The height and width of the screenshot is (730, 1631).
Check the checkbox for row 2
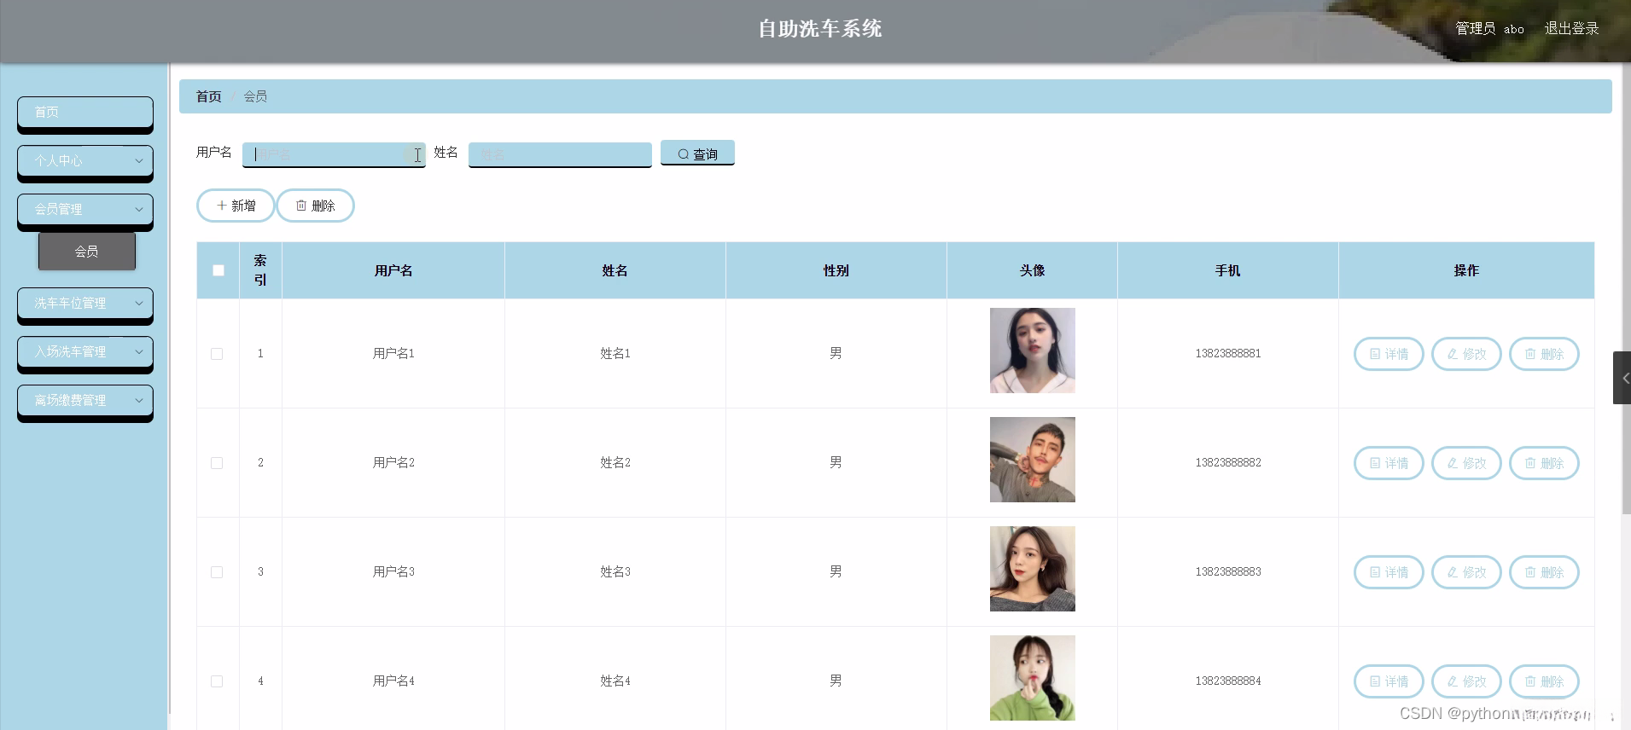coord(217,463)
